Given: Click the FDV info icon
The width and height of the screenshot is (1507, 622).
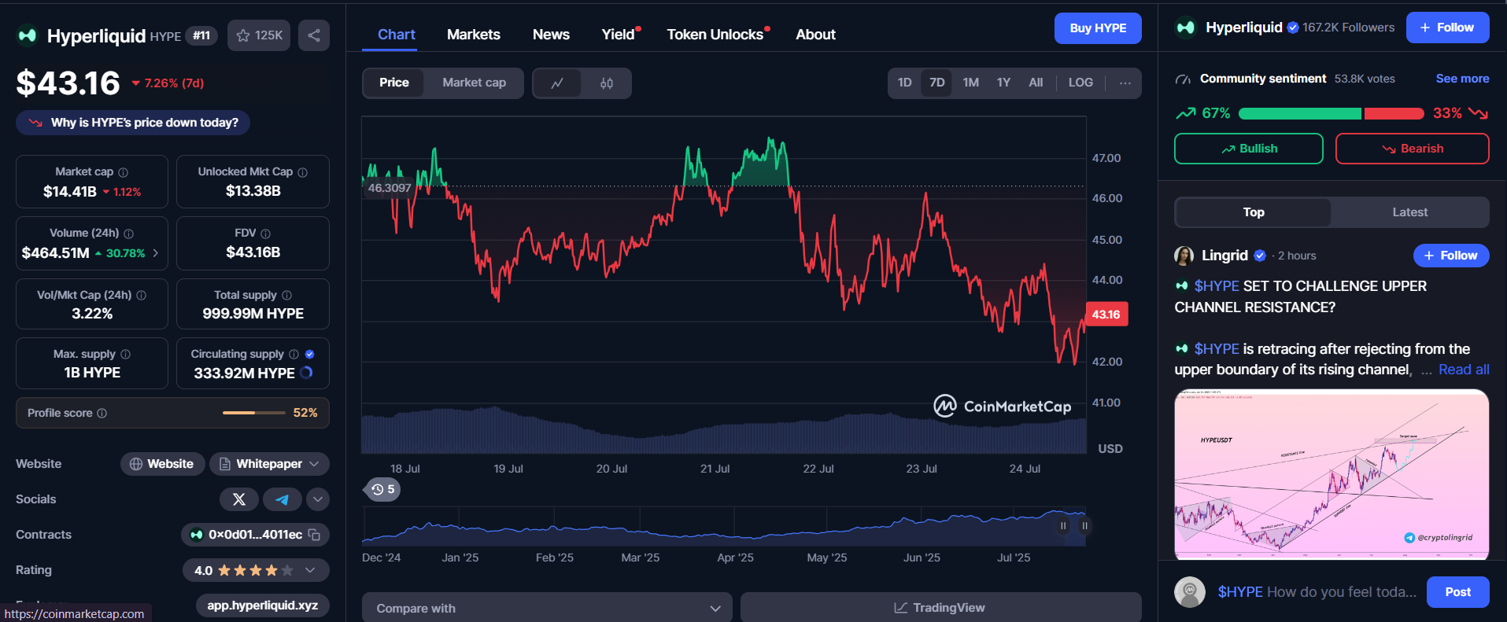Looking at the screenshot, I should (266, 234).
